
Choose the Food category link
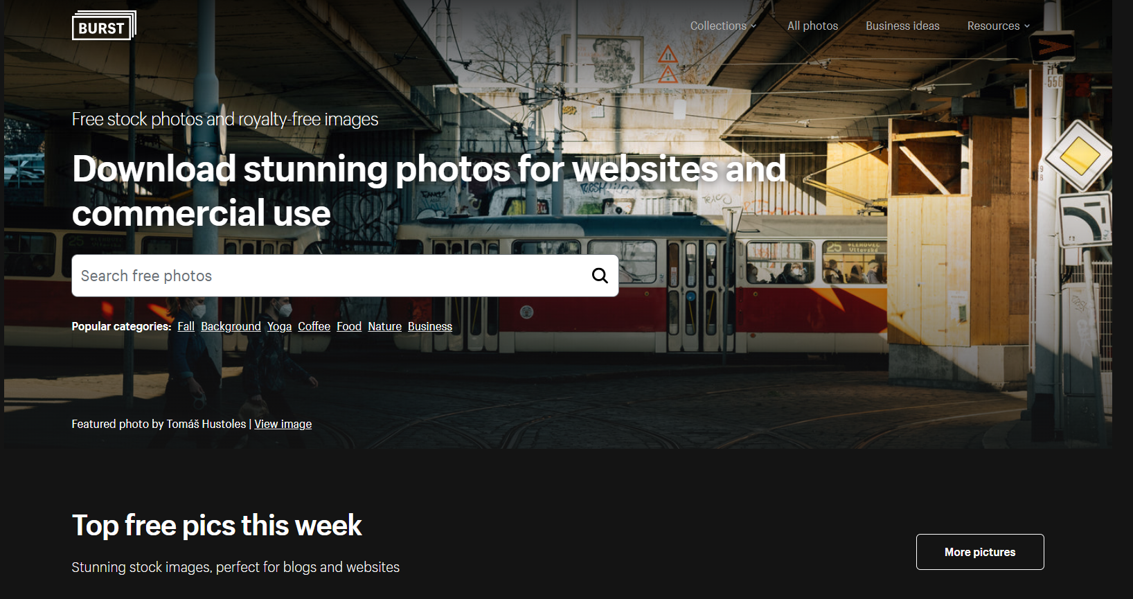point(349,326)
